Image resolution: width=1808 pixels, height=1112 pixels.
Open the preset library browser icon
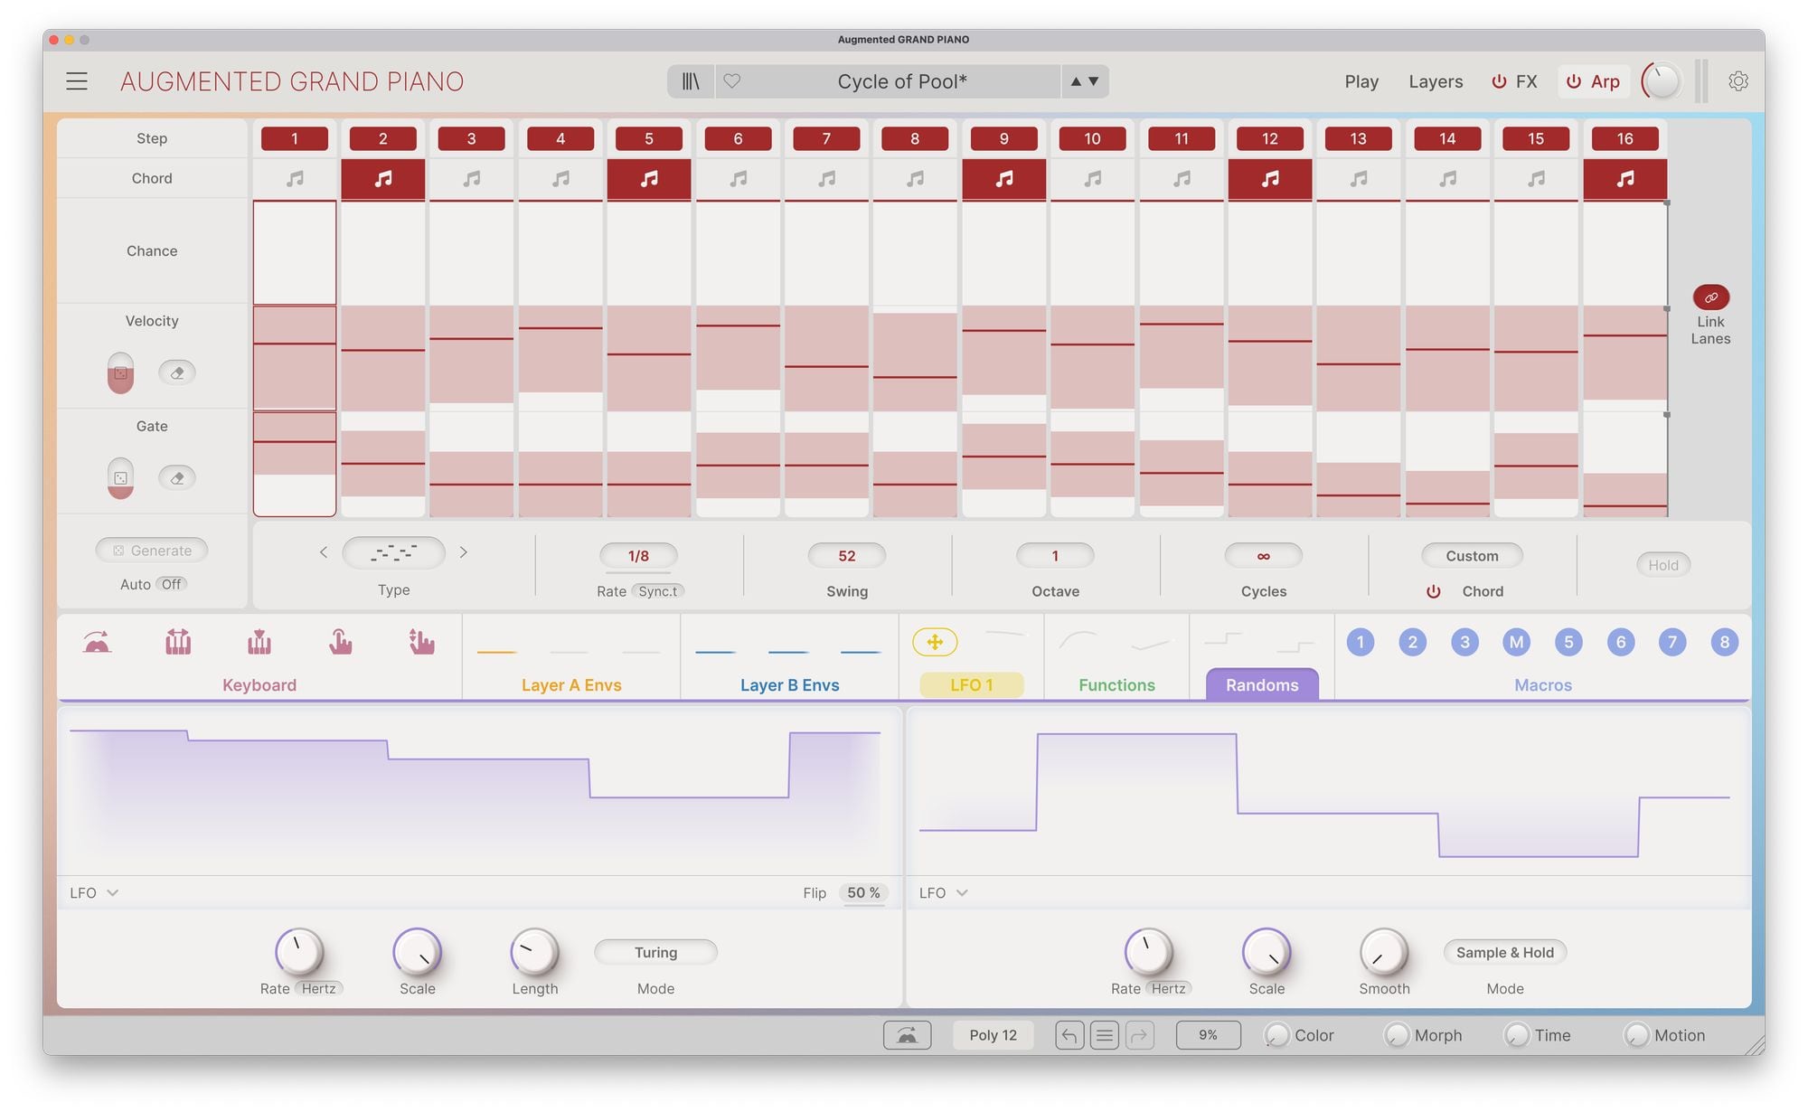(691, 81)
